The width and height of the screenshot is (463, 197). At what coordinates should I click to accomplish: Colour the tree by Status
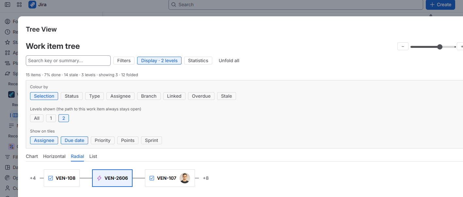point(72,96)
